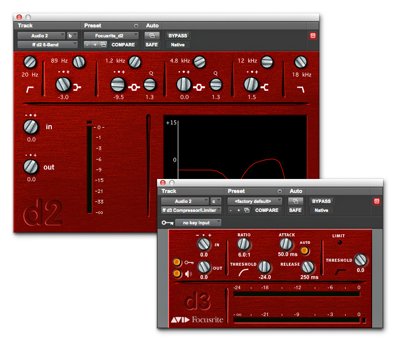Click the d2 89 Hz frequency knob
The width and height of the screenshot is (399, 349).
[x=79, y=62]
